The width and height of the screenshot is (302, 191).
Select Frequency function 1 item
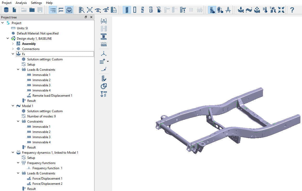click(x=47, y=168)
